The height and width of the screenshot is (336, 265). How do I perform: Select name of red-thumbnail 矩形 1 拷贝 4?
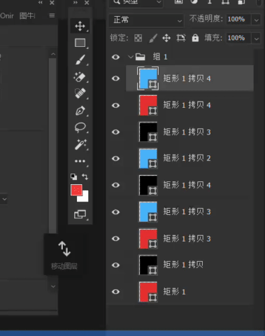pos(187,105)
